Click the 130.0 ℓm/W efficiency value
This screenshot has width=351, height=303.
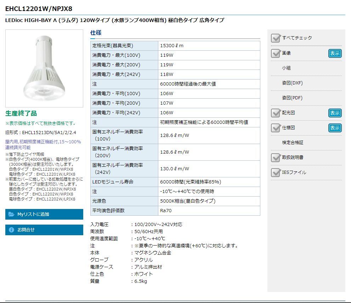tap(174, 169)
